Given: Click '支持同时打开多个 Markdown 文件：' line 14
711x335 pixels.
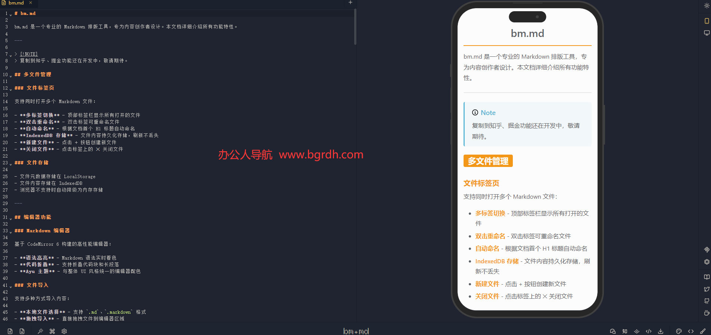Looking at the screenshot, I should point(55,102).
